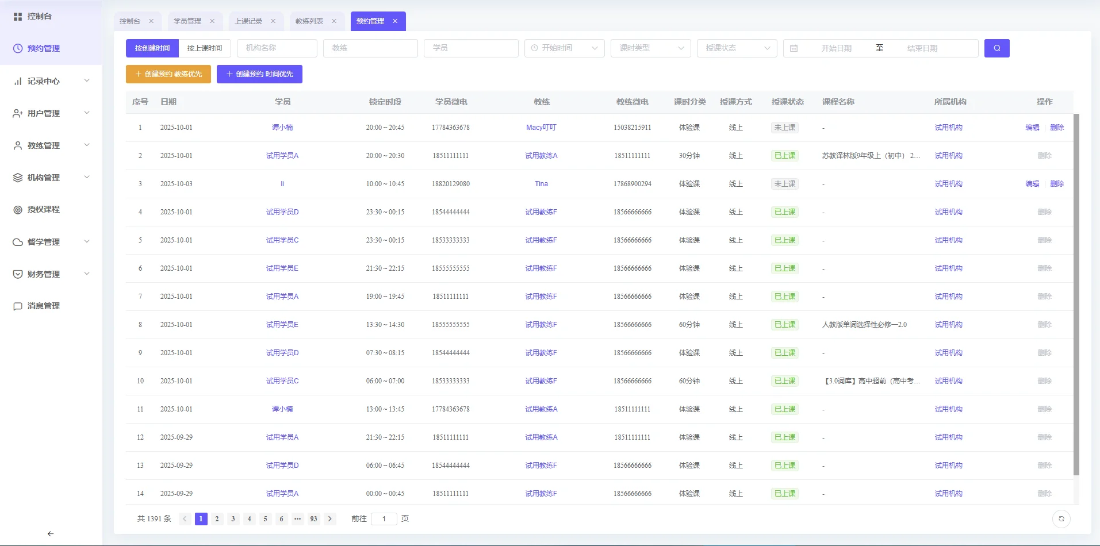Image resolution: width=1100 pixels, height=546 pixels.
Task: Expand the 督学管理 menu chevron
Action: pos(87,241)
